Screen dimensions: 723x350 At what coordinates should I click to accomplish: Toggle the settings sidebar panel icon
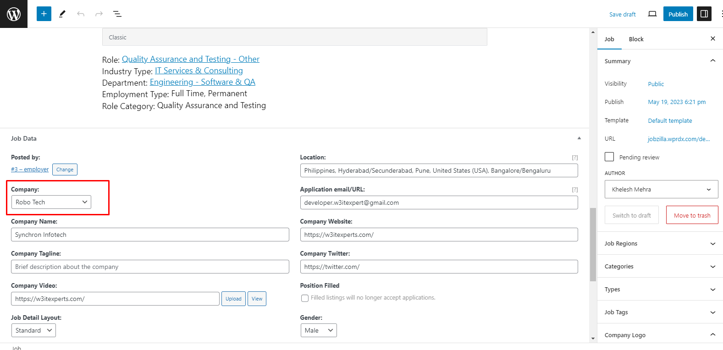(x=704, y=14)
